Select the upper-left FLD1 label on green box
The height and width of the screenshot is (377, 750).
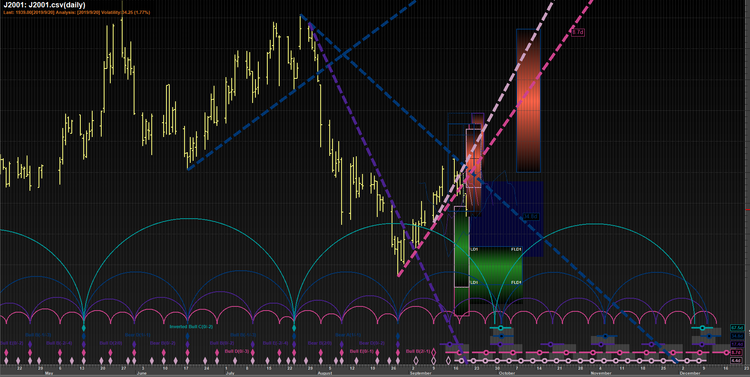click(473, 249)
